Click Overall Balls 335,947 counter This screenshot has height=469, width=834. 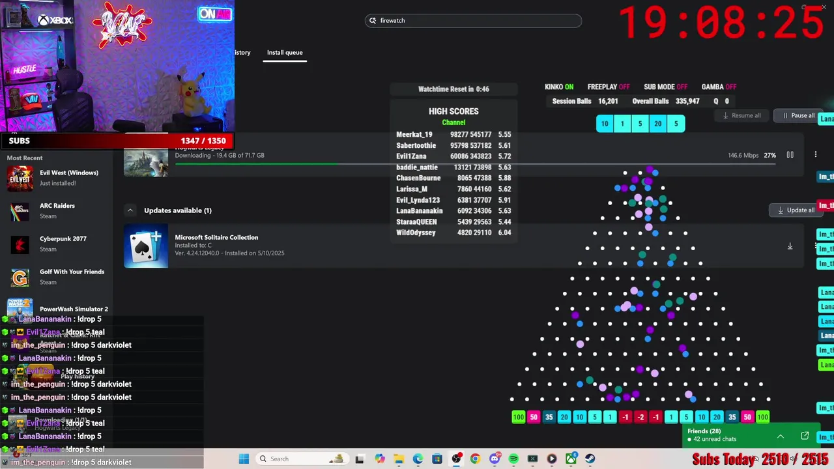pyautogui.click(x=666, y=102)
